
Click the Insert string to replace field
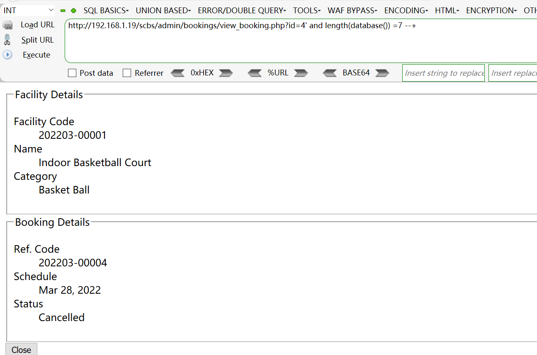[x=443, y=73]
